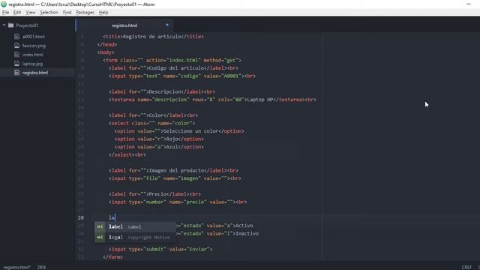Screen dimensions: 480x270
Task: Switch to the registro.html editor tab
Action: pyautogui.click(x=124, y=25)
